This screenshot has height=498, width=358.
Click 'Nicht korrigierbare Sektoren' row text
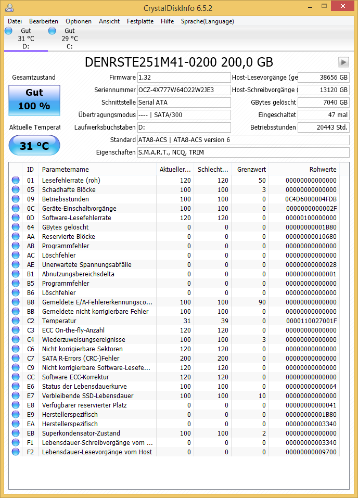tap(82, 349)
